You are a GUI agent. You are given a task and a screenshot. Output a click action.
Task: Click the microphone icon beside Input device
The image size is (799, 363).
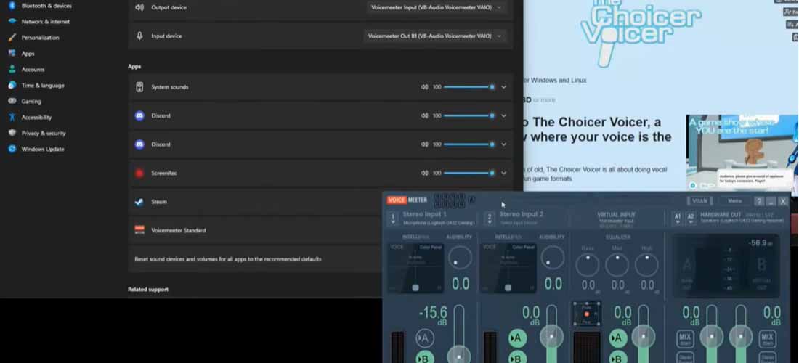tap(139, 36)
